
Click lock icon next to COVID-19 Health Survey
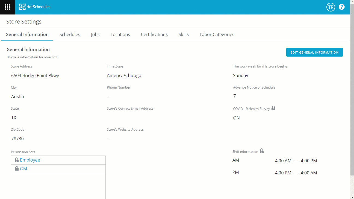[x=273, y=108]
